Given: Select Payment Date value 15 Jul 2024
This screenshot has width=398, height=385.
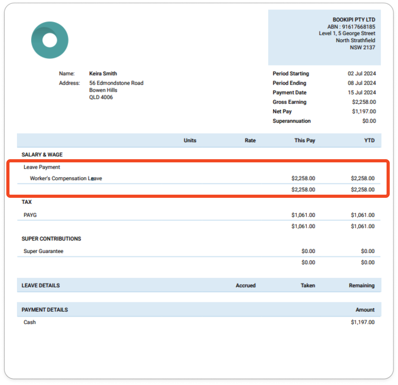Looking at the screenshot, I should point(362,93).
